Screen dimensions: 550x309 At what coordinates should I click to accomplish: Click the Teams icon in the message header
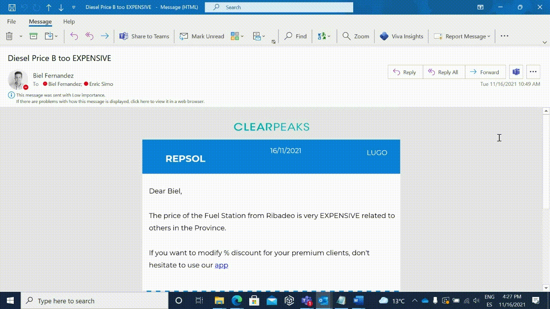[516, 72]
